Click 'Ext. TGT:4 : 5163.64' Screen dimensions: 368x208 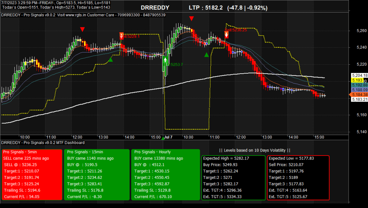point(288,190)
